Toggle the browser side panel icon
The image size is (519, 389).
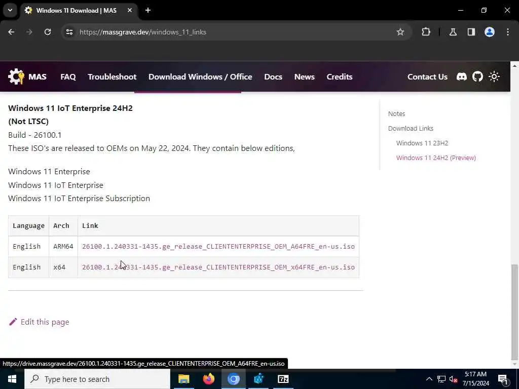click(x=471, y=32)
